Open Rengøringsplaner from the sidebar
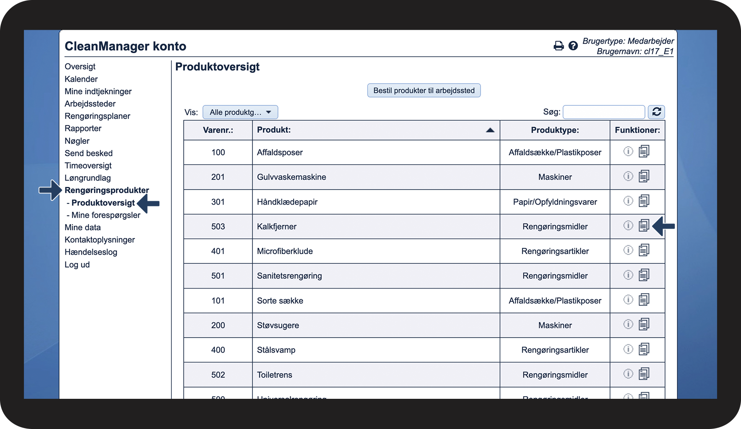 tap(97, 116)
